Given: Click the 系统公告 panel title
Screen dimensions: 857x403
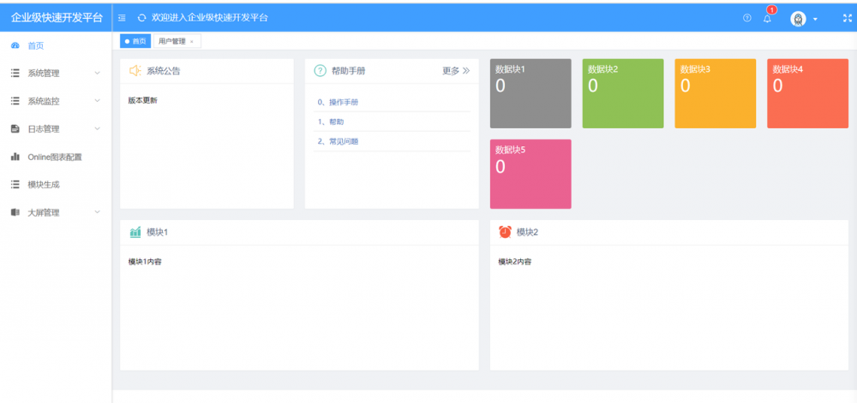Looking at the screenshot, I should click(x=164, y=71).
